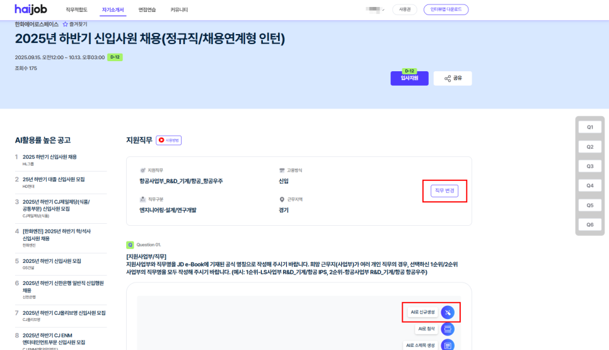Click the 공유 share icon button
The width and height of the screenshot is (609, 350).
coord(452,78)
